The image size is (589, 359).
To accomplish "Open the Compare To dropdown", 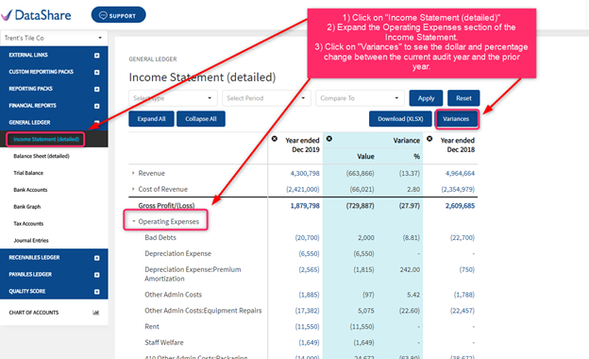I will (360, 98).
